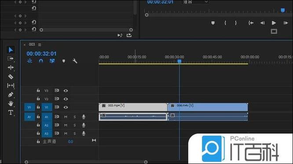Hide track V2 output eye
This screenshot has height=164, width=293.
[66, 99]
